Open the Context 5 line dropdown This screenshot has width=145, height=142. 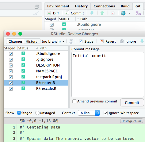[89, 113]
